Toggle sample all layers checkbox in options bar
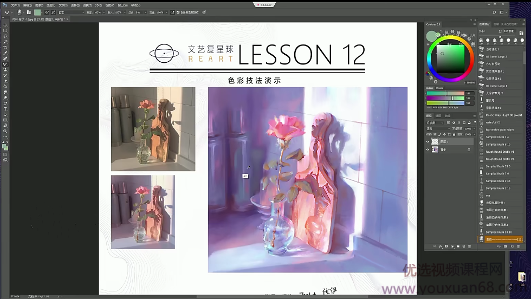The image size is (531, 299). (x=178, y=12)
